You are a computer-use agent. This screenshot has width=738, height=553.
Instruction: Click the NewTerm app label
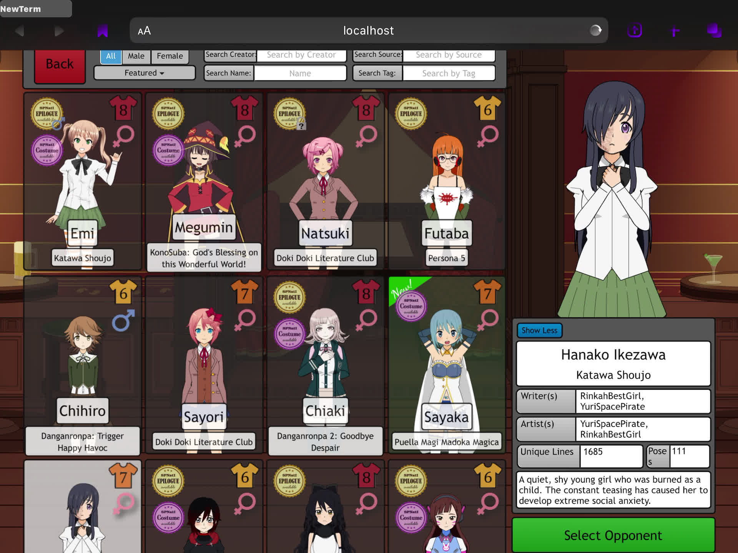[20, 9]
